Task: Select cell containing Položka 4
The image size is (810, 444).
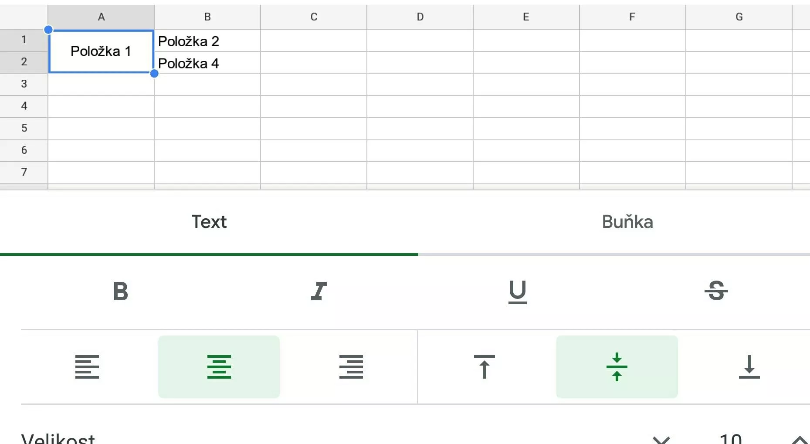Action: click(207, 63)
